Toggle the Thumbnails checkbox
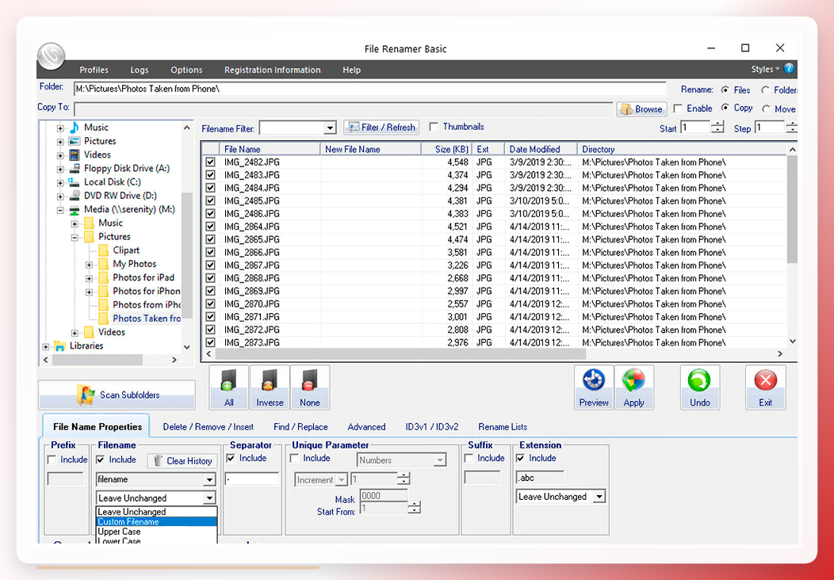The image size is (834, 580). tap(434, 127)
